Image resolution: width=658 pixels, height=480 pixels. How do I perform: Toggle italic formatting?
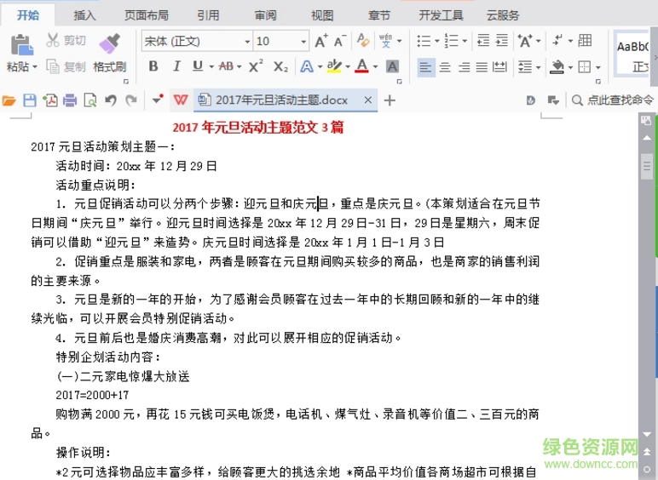(x=176, y=66)
